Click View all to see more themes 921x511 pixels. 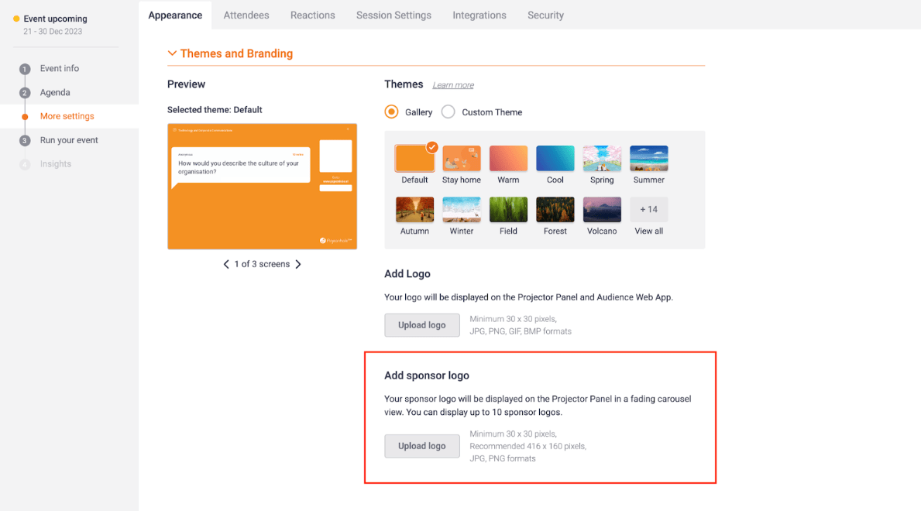[x=648, y=209]
